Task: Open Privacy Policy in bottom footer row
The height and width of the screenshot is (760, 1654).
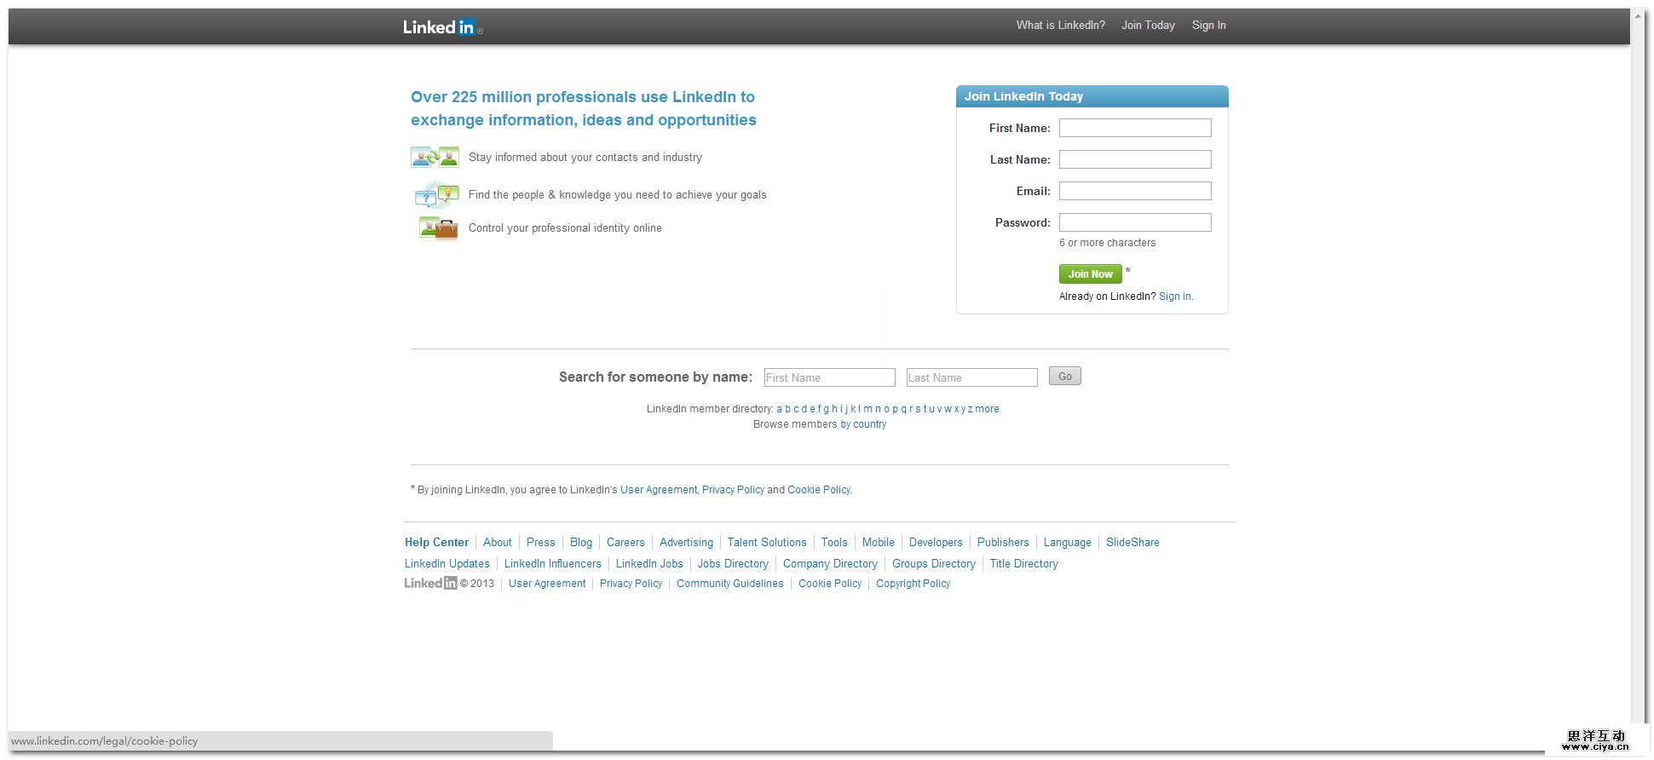Action: [631, 584]
